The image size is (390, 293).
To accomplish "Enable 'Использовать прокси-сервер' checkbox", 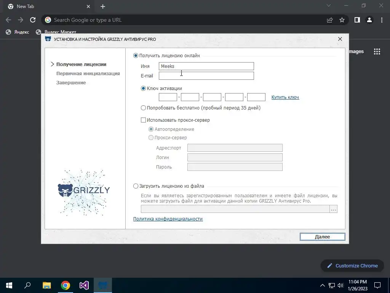I will pos(143,120).
